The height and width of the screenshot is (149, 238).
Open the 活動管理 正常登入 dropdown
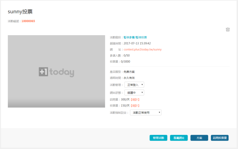tap(134, 85)
